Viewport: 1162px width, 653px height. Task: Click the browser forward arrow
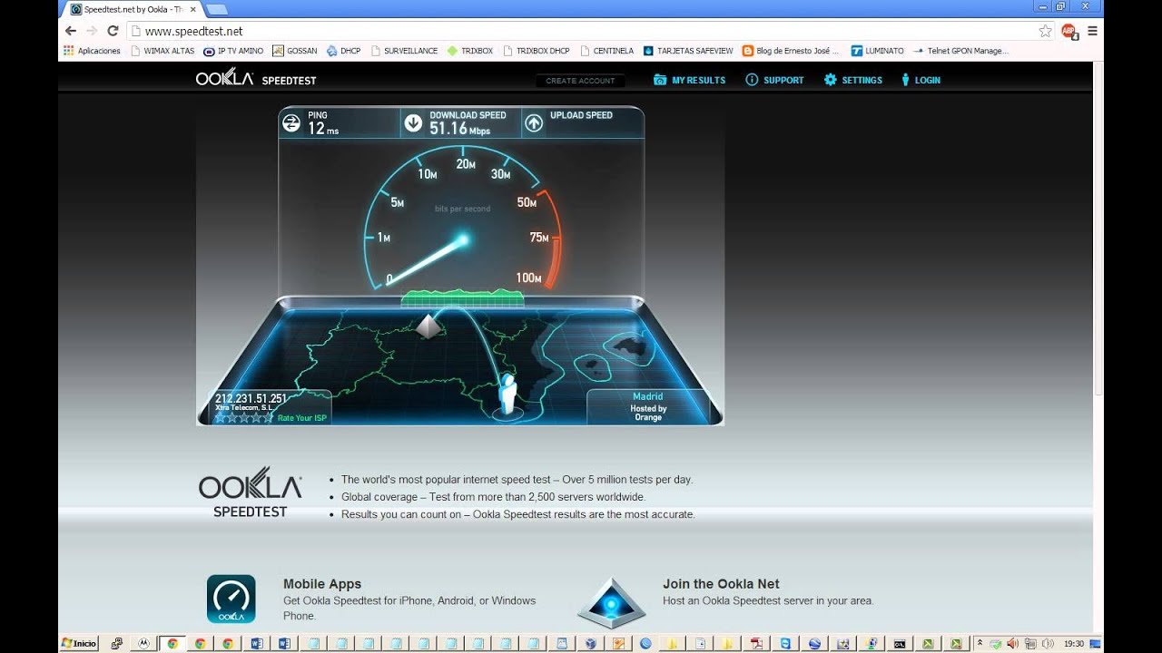[x=92, y=31]
